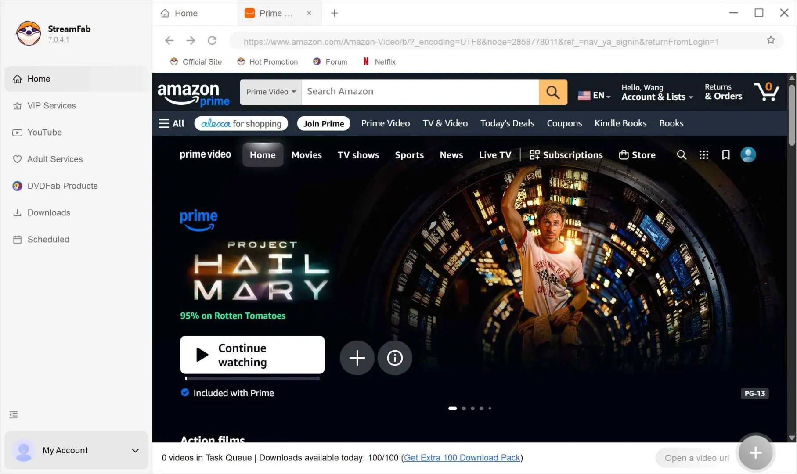Open Today's Deals link
Image resolution: width=797 pixels, height=474 pixels.
(x=507, y=124)
